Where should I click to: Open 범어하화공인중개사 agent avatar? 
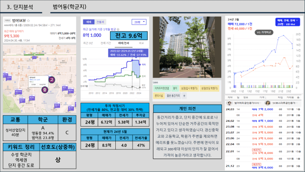[229, 103]
